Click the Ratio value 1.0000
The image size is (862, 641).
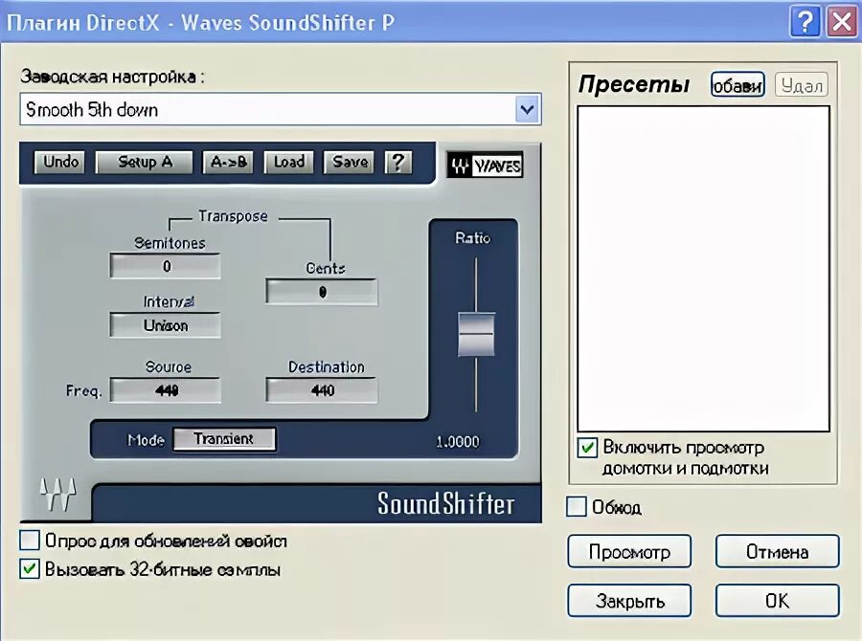(x=458, y=442)
